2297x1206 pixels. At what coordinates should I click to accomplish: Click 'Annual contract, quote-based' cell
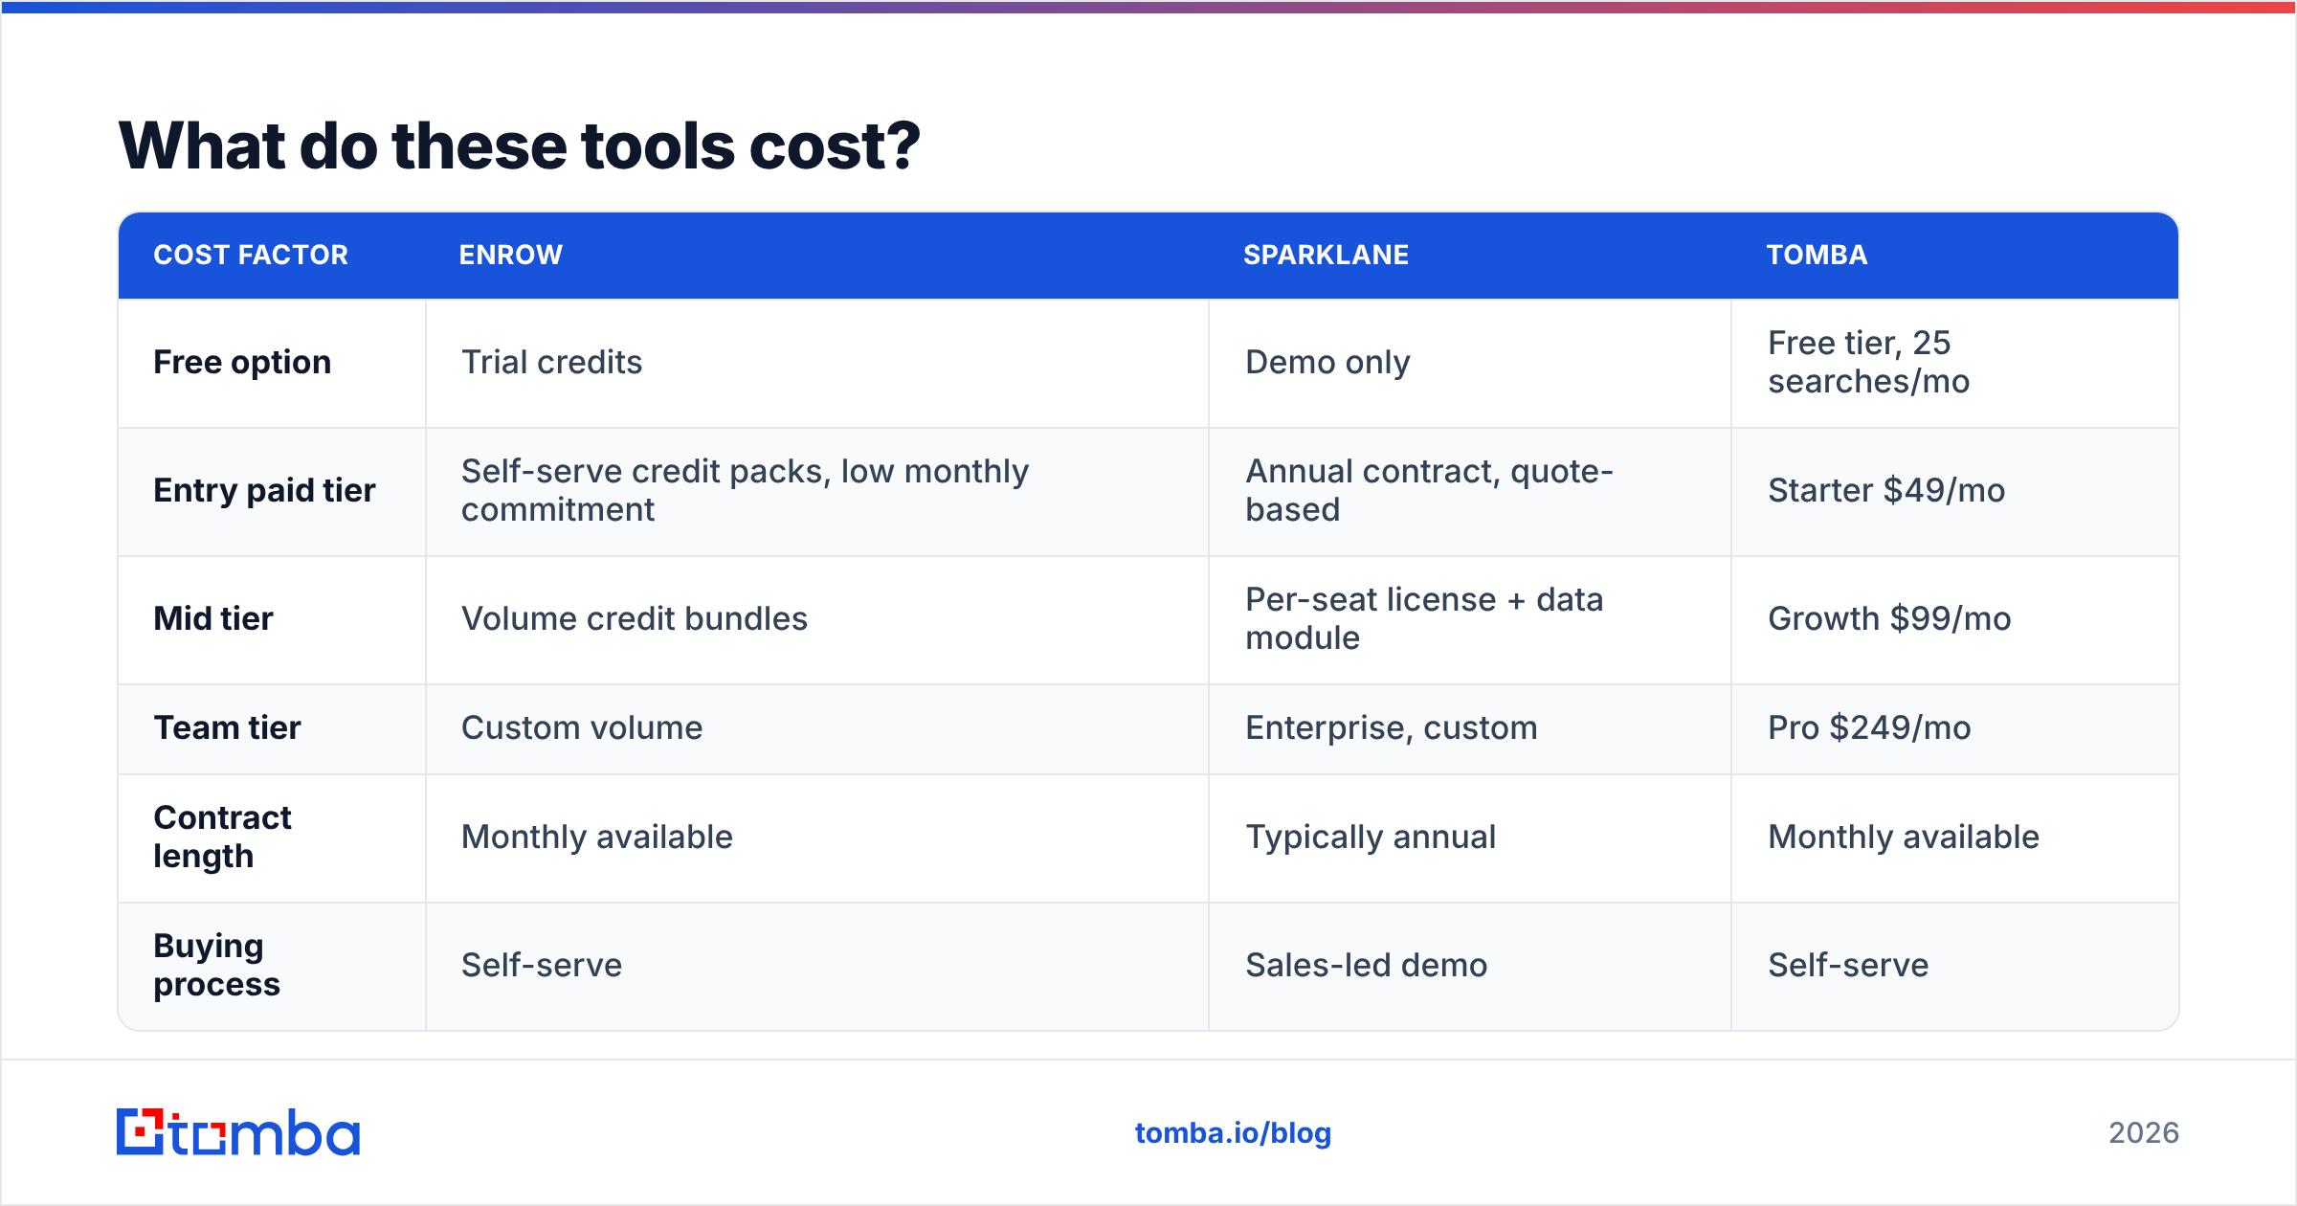(x=1429, y=490)
